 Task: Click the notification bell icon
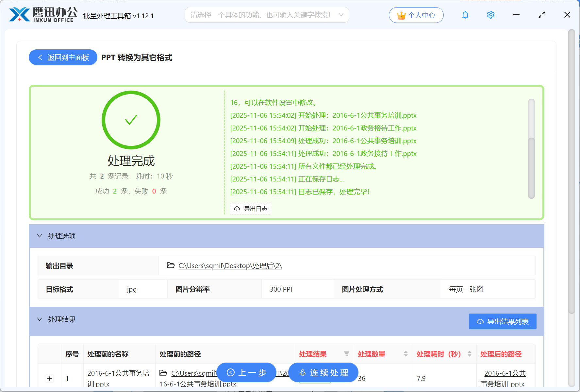point(465,15)
